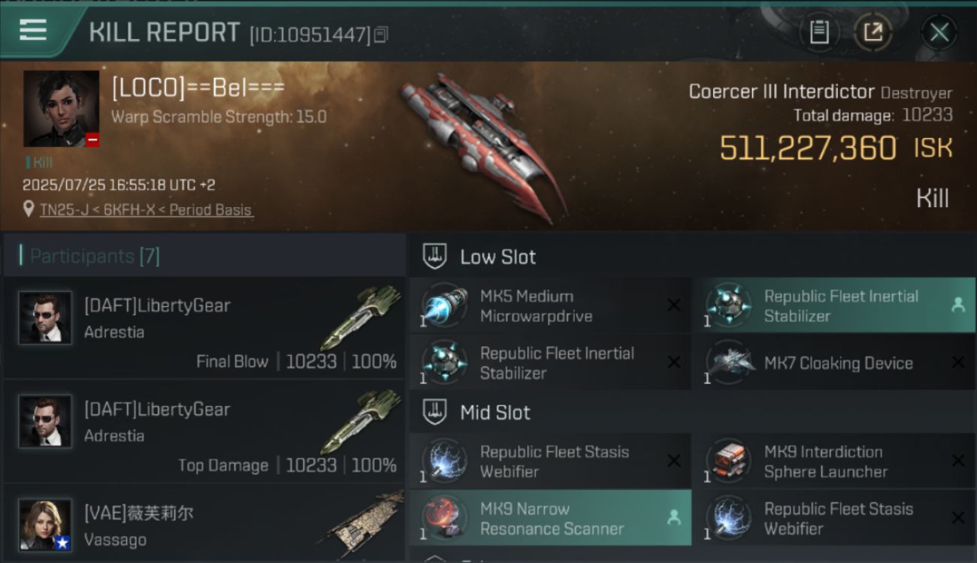Open LibertyGear Final Blow participant entry
977x563 pixels.
tap(204, 327)
